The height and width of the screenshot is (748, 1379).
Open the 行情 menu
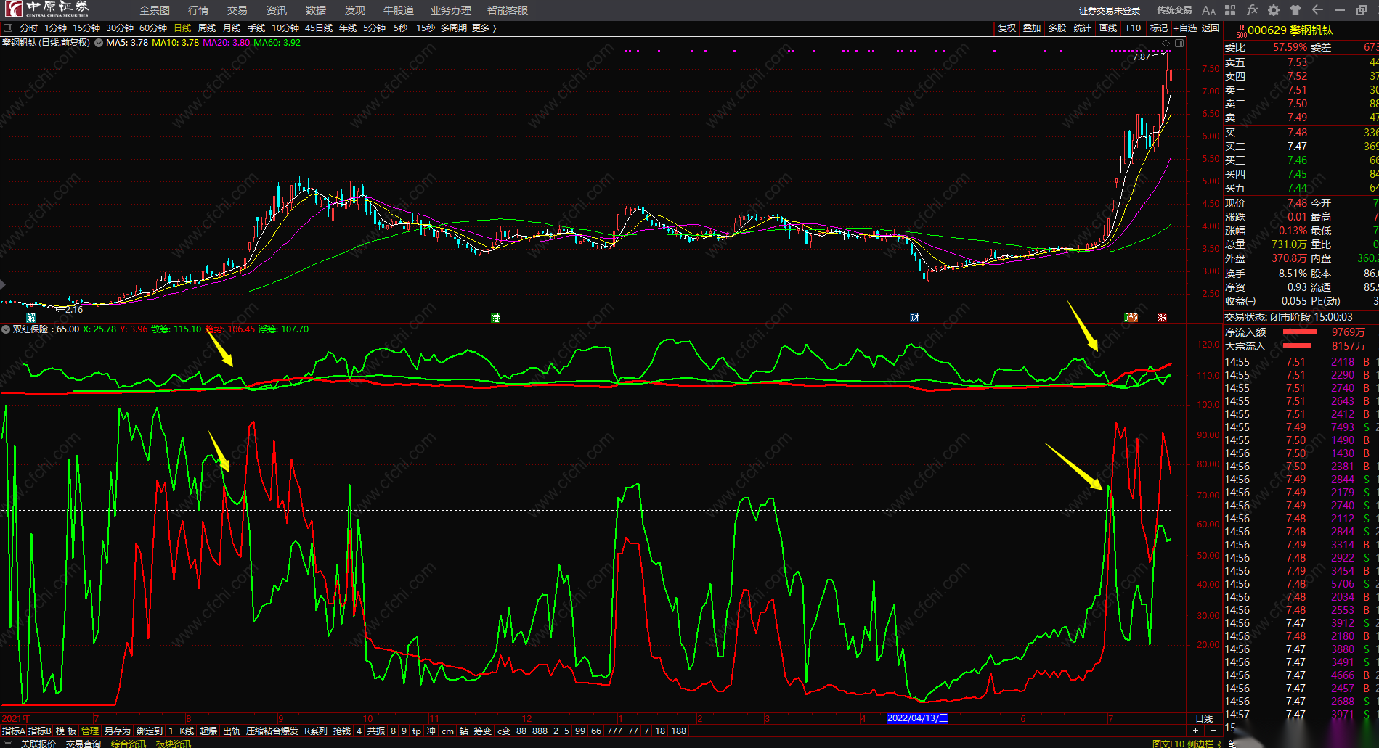[x=198, y=10]
